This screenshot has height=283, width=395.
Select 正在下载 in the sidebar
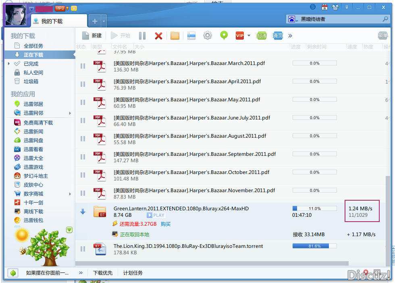(x=40, y=55)
